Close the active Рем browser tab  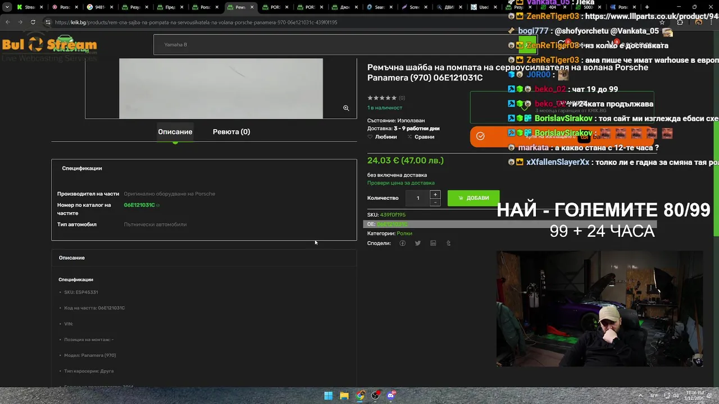252,7
